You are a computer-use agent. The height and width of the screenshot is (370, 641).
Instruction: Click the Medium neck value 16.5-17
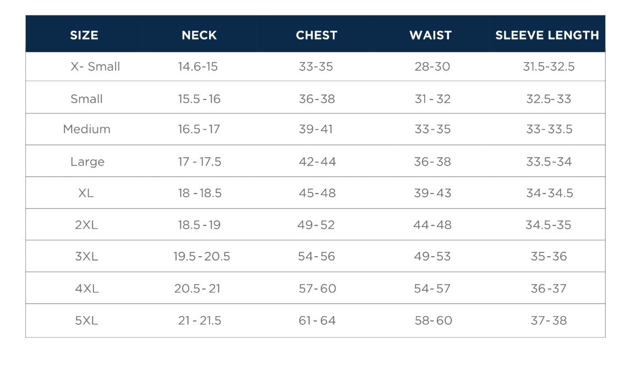pos(199,129)
